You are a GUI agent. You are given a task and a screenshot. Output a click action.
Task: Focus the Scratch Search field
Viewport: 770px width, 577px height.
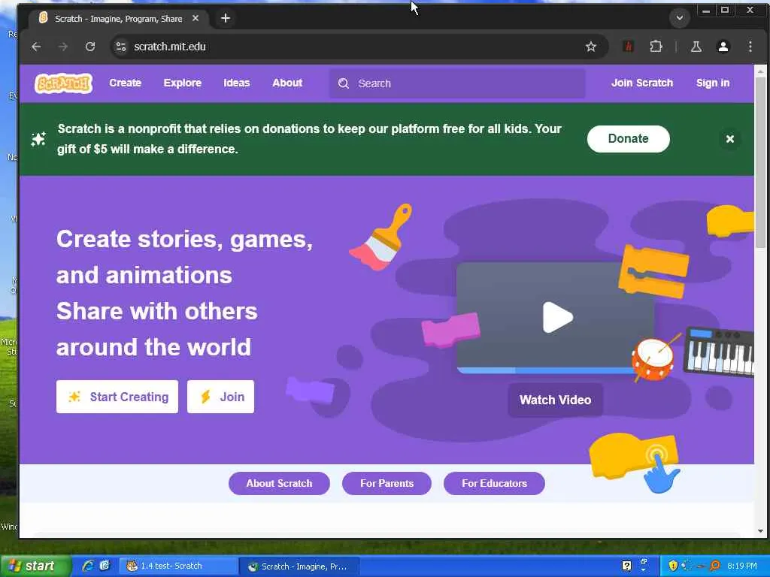click(x=457, y=83)
